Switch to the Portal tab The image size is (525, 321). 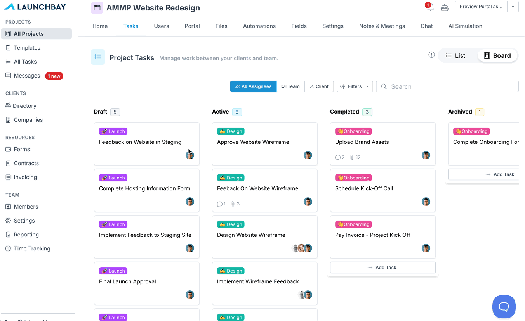[x=192, y=26]
